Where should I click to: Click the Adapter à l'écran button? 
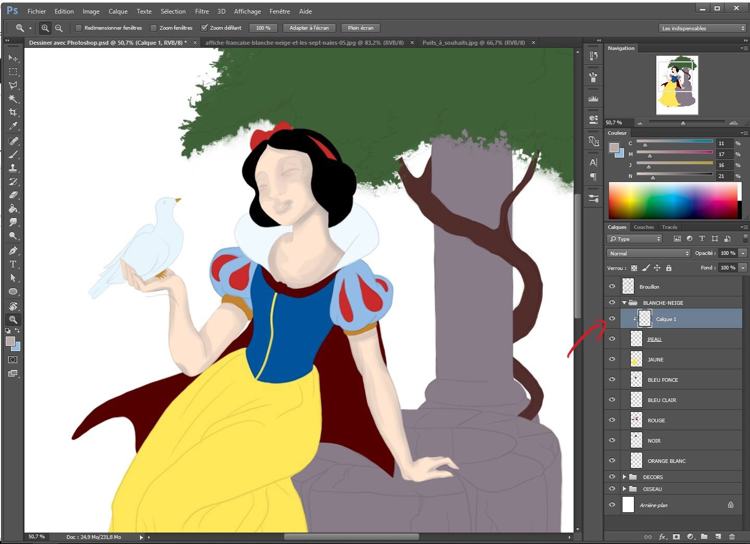click(309, 28)
